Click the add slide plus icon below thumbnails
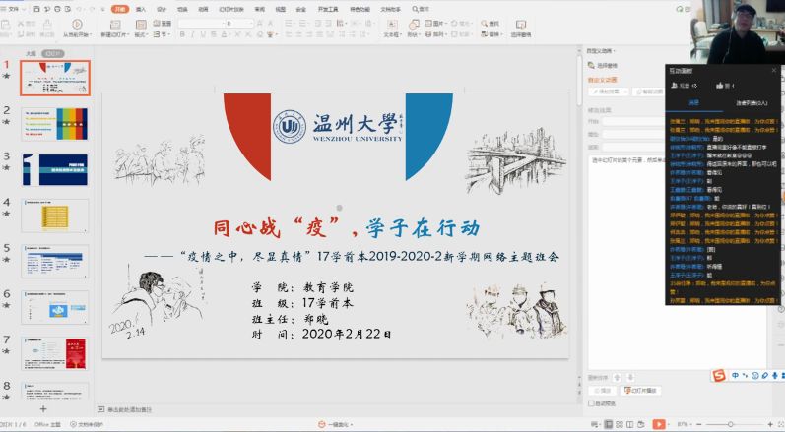 point(42,408)
